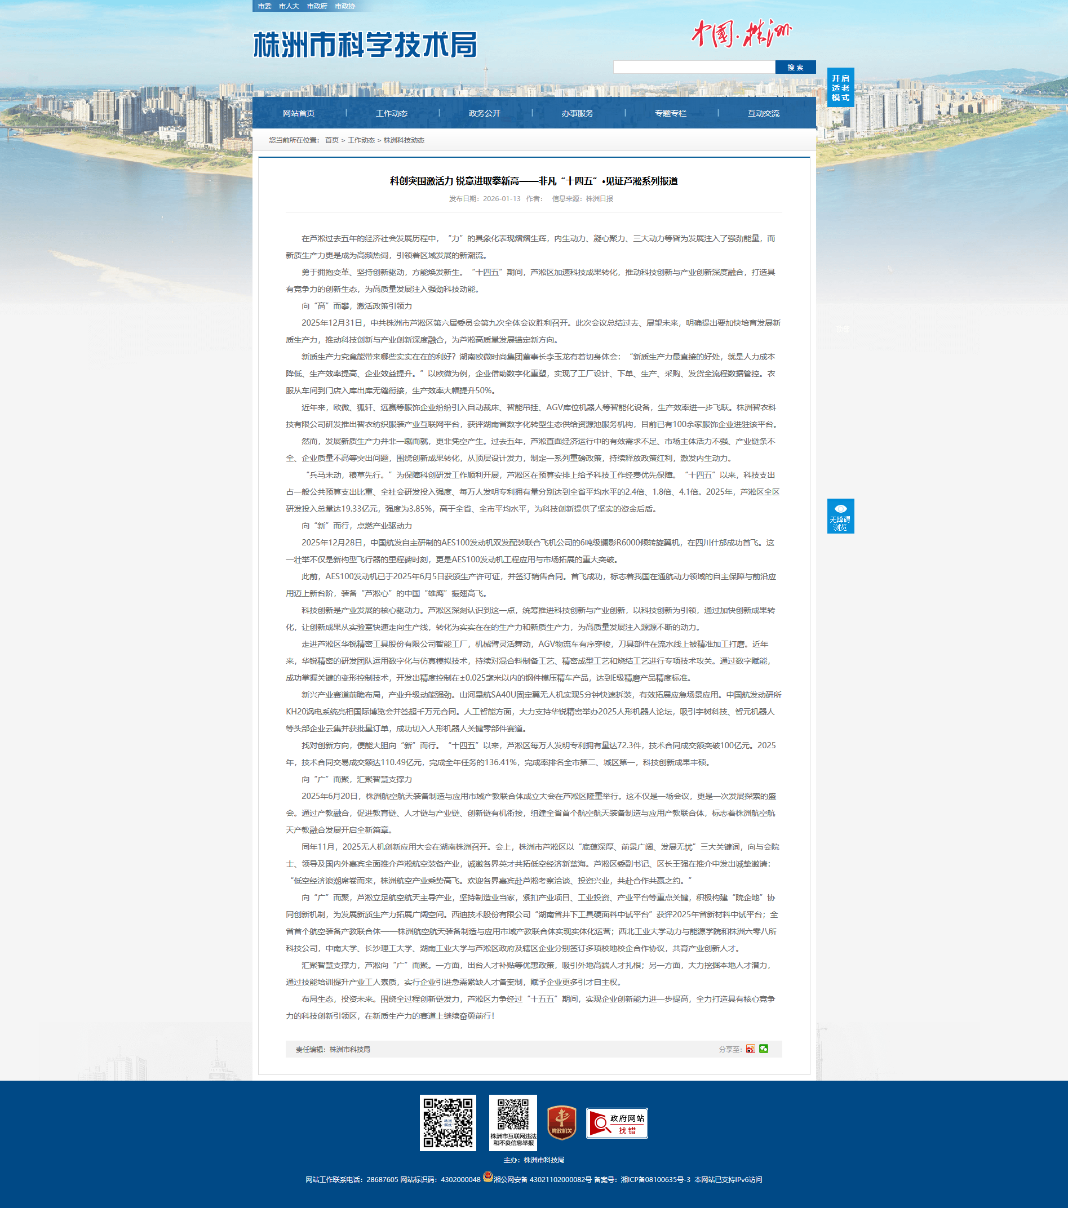Share the article to Sina Weibo

[750, 1049]
